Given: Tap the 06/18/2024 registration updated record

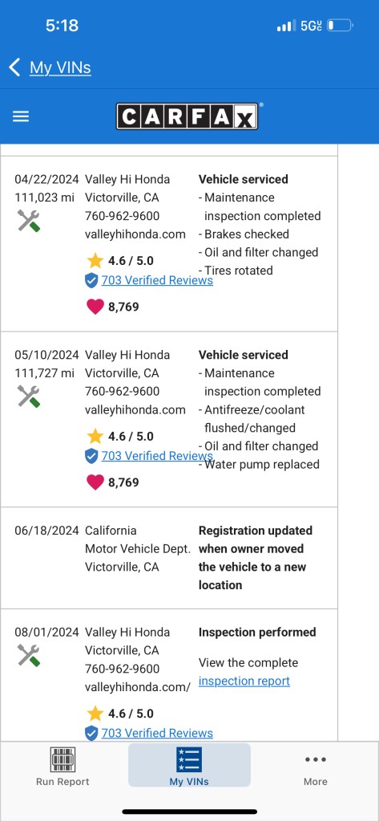Looking at the screenshot, I should (169, 558).
